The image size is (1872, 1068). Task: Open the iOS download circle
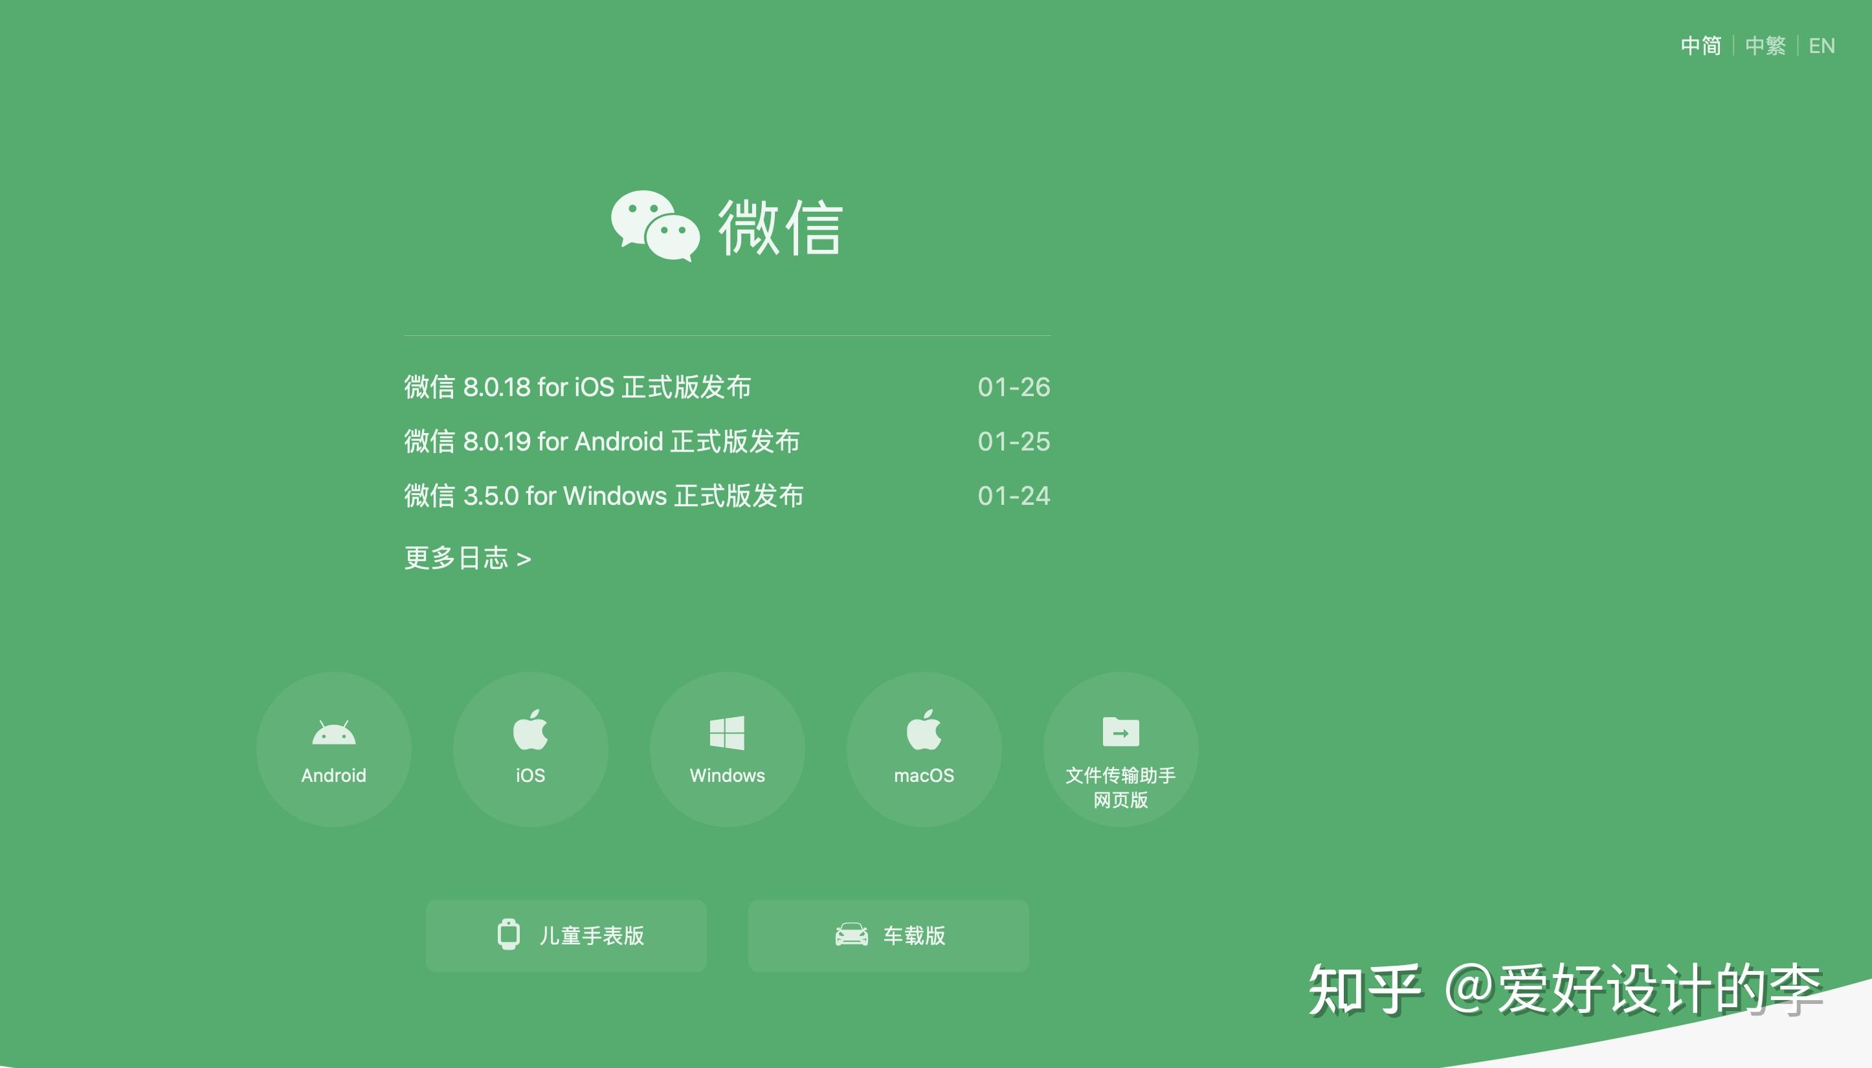coord(530,749)
